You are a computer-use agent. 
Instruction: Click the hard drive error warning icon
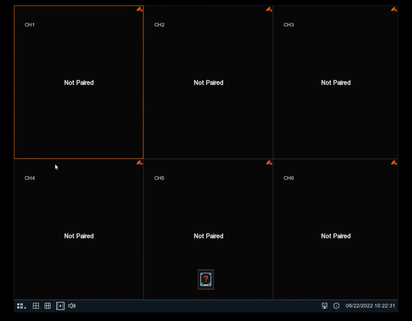206,279
